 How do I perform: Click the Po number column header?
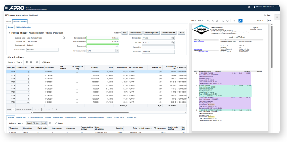point(52,67)
